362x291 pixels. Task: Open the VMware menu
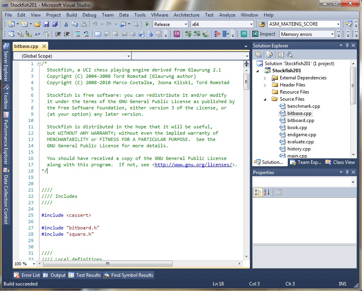(159, 15)
